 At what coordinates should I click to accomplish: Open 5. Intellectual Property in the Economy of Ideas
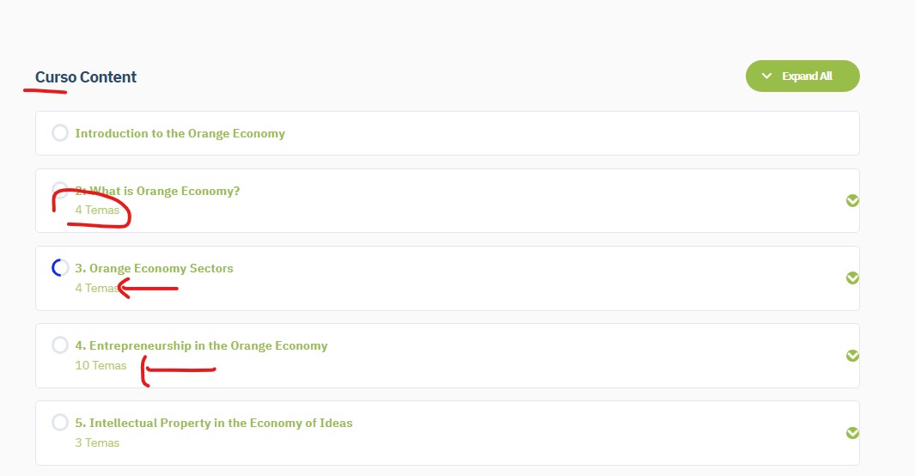214,423
